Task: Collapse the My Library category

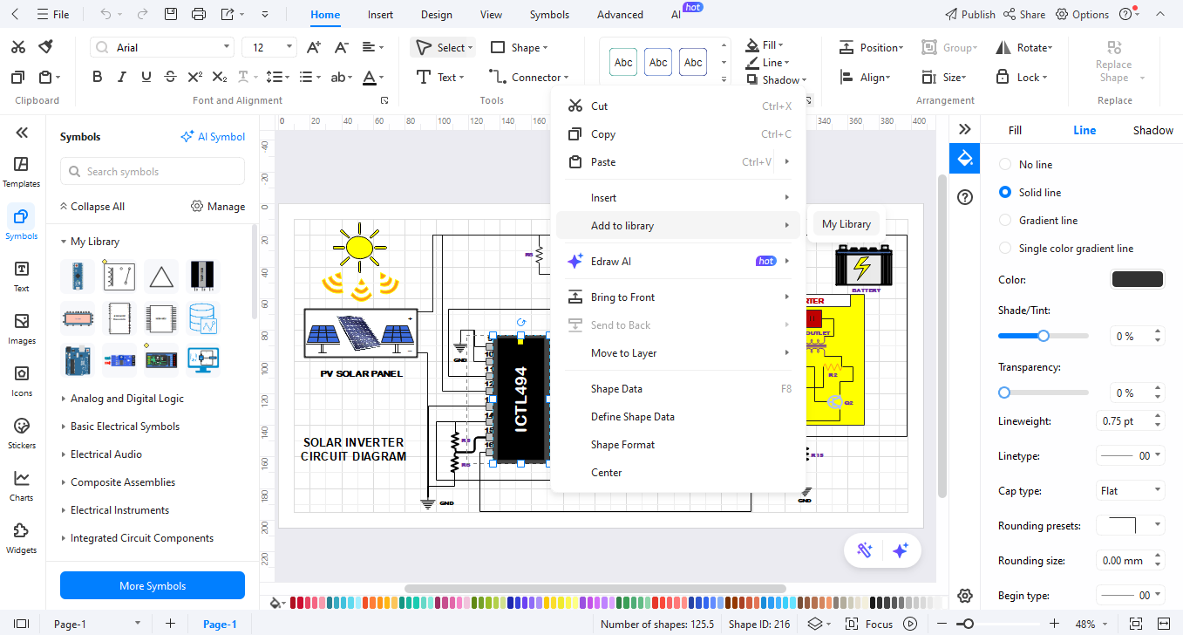Action: coord(90,242)
